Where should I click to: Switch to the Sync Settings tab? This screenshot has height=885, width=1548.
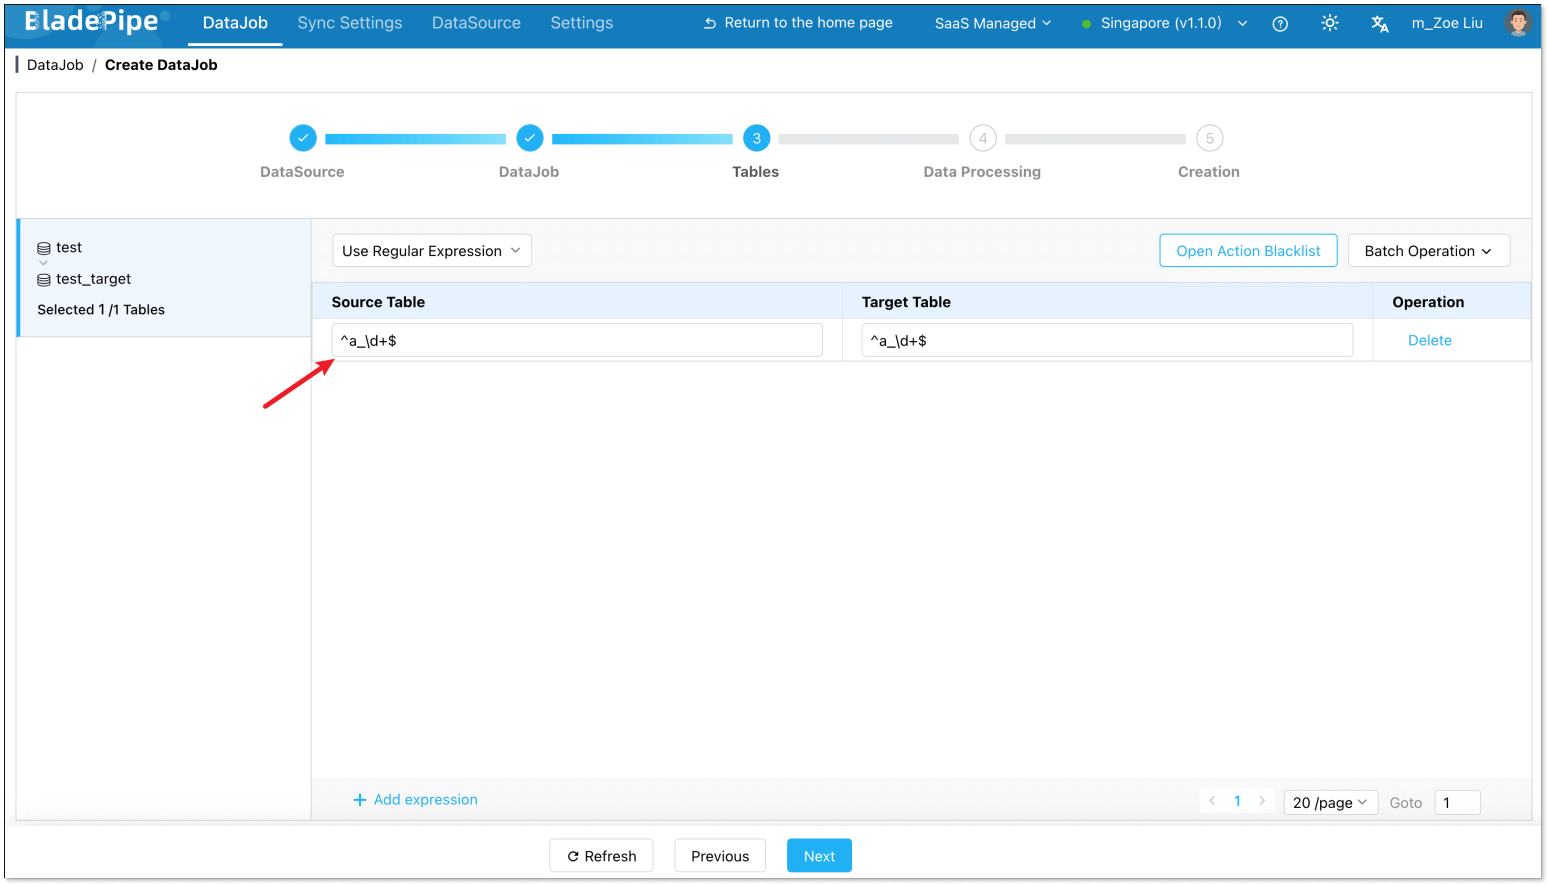pyautogui.click(x=350, y=23)
